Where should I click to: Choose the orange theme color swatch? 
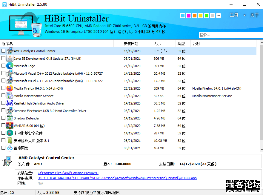[195, 16]
